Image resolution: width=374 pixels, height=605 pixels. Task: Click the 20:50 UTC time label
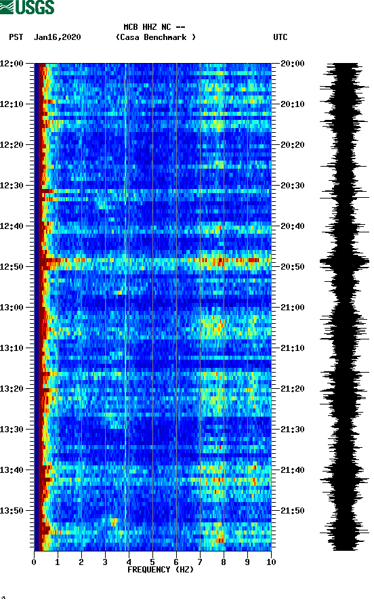pos(293,267)
